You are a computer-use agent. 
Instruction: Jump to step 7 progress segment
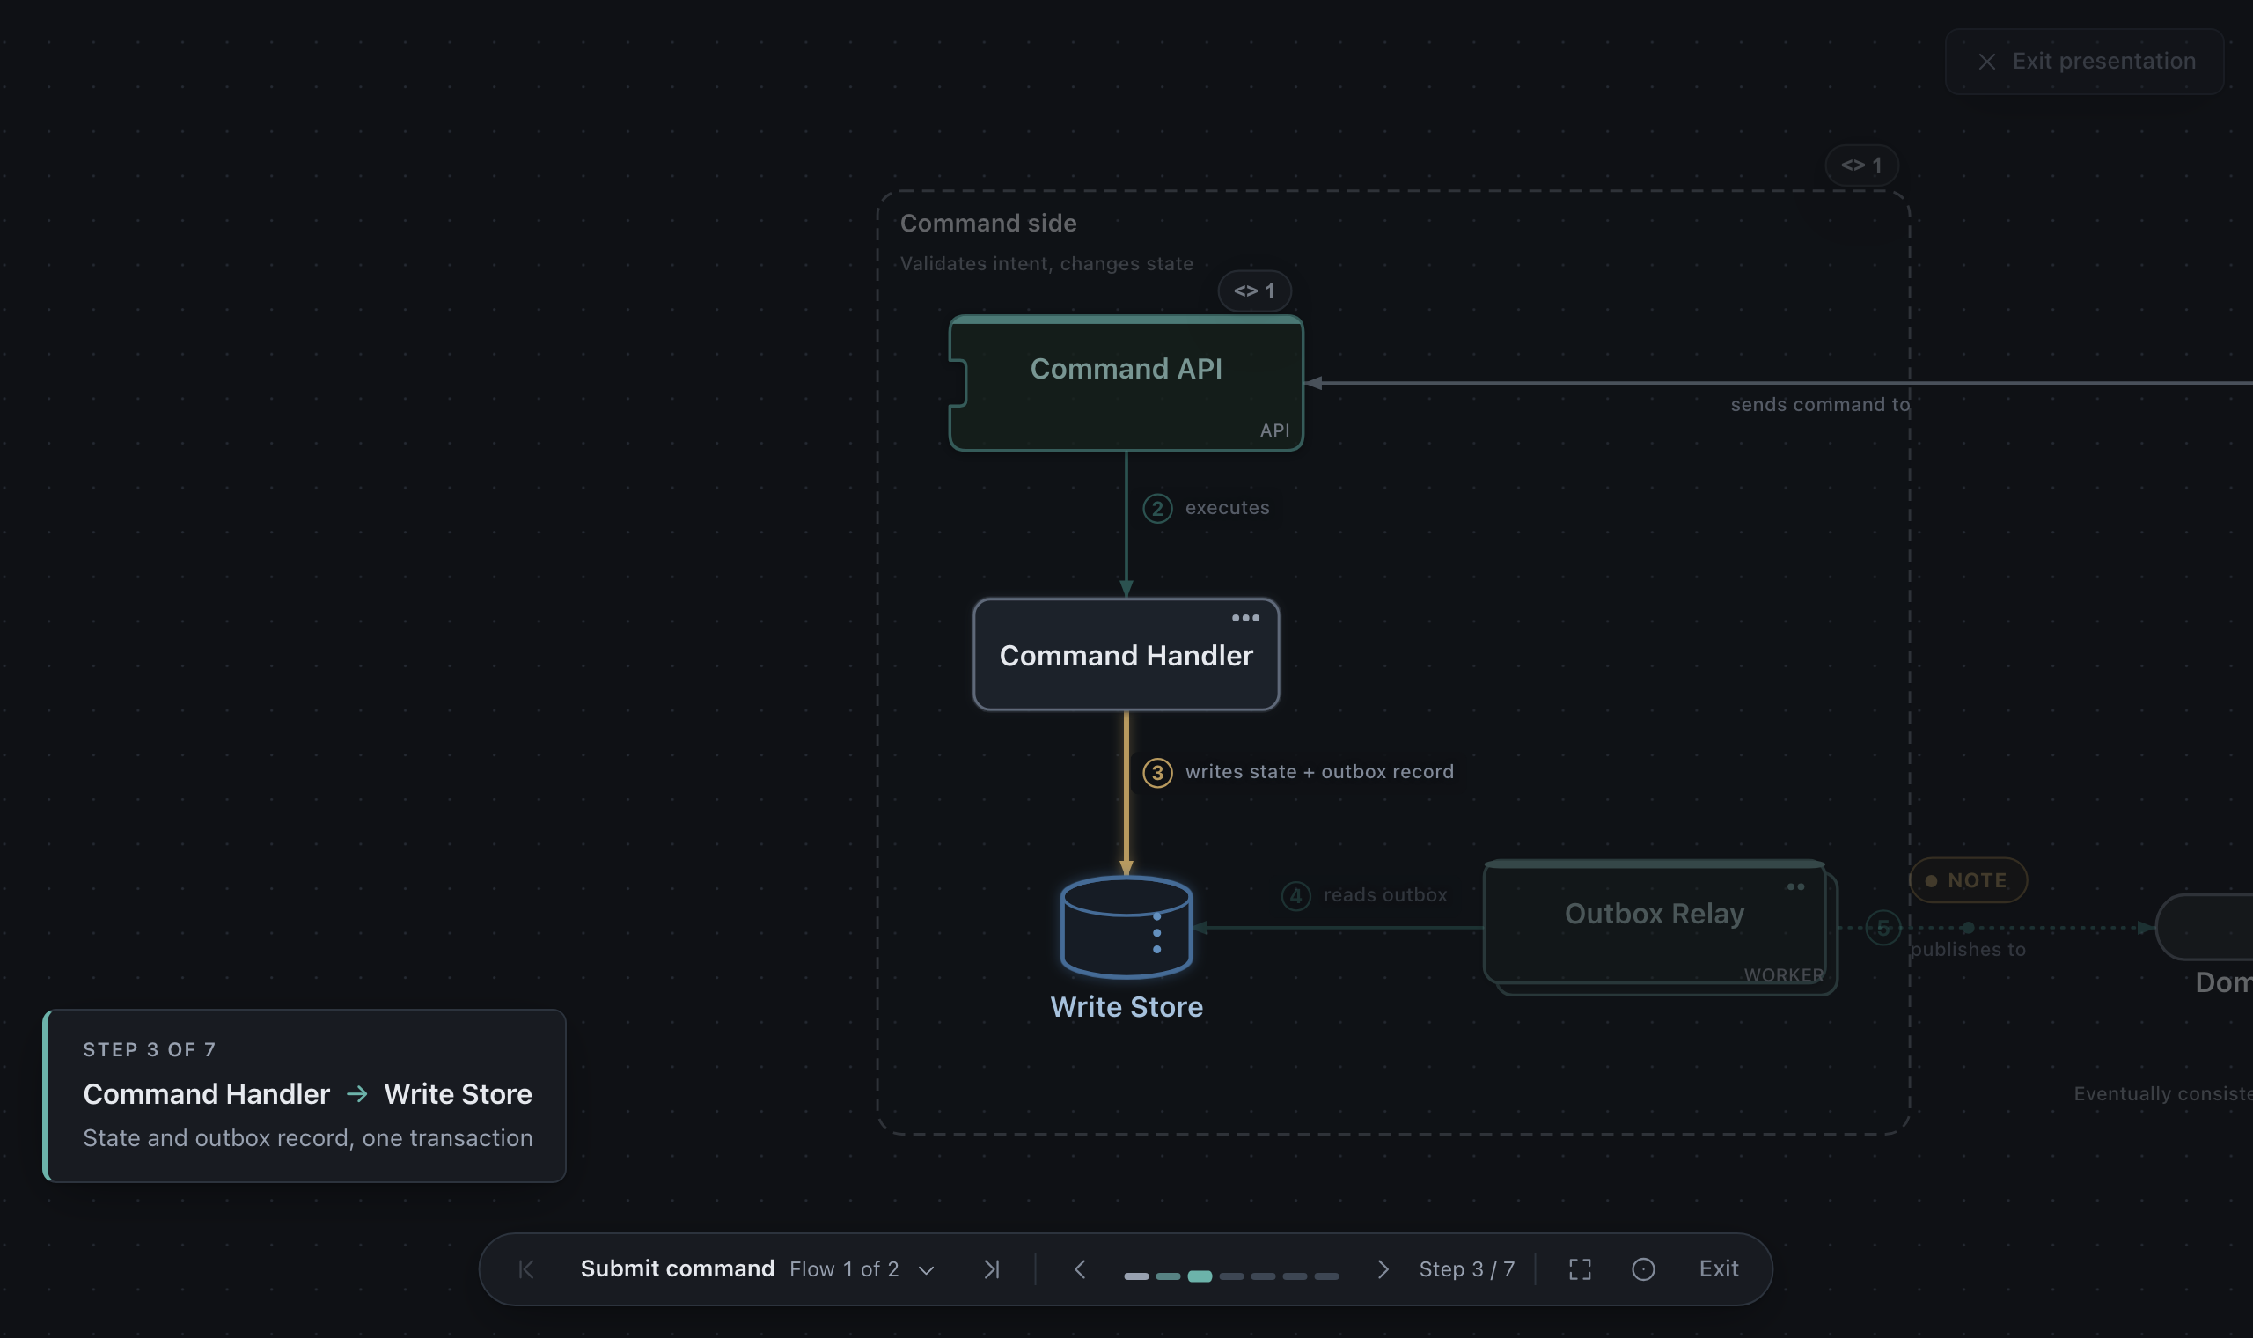pyautogui.click(x=1325, y=1276)
